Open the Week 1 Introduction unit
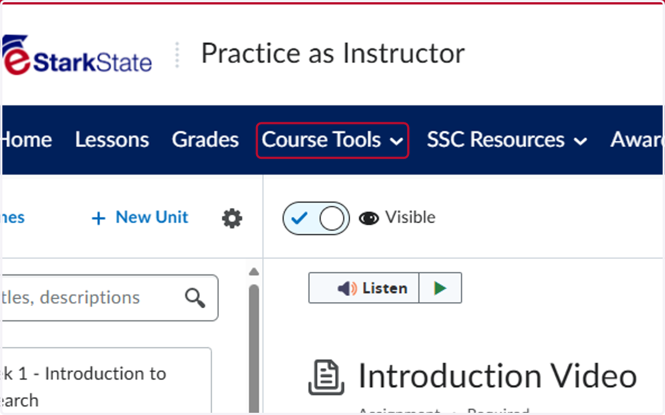Viewport: 665px width, 415px height. [x=106, y=381]
